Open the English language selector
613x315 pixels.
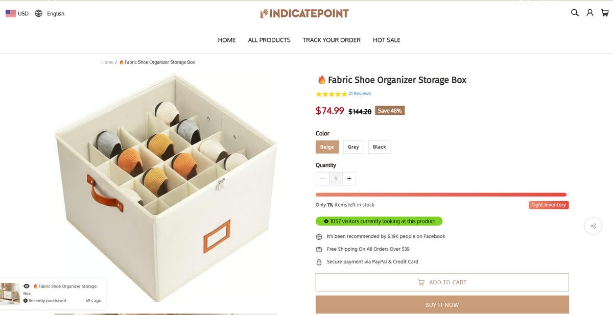[55, 13]
